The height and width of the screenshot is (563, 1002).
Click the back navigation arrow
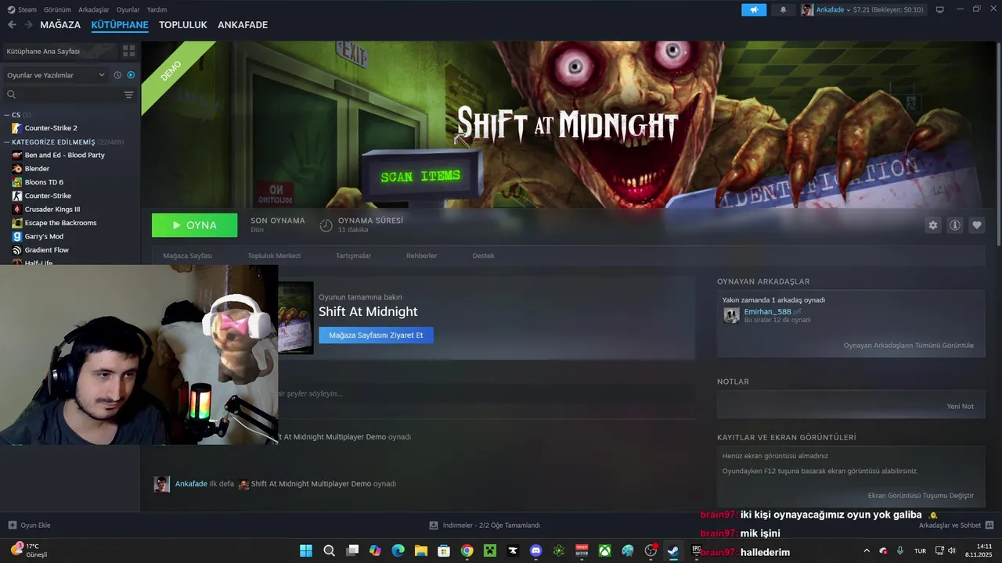click(12, 25)
